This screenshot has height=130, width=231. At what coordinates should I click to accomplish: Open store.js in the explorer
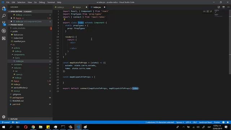(x=17, y=91)
